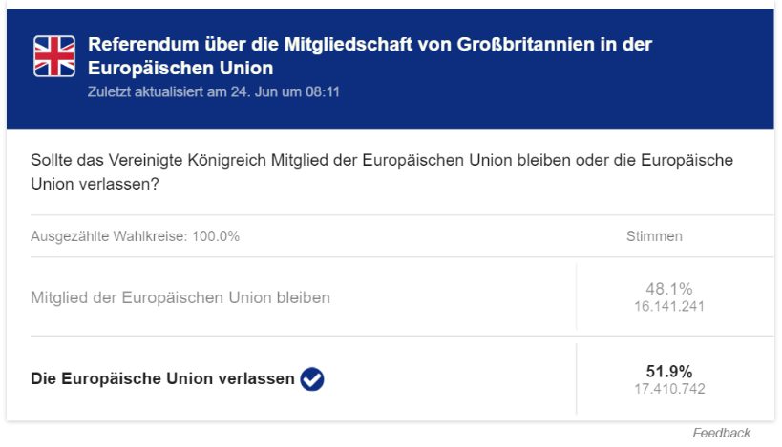Click the 48.1% remain percentage
782x447 pixels.
pos(669,289)
